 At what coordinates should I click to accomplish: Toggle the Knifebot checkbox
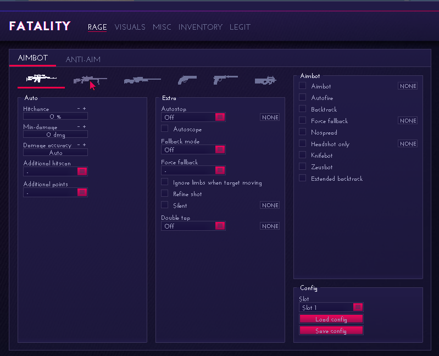tap(302, 155)
